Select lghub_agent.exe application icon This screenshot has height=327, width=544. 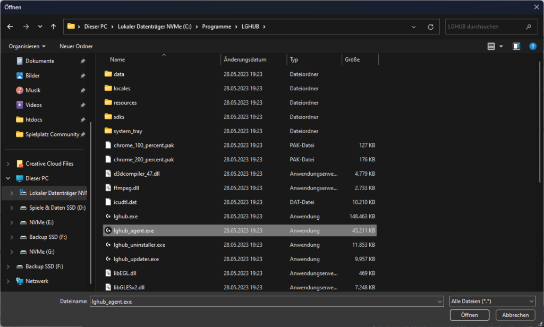[108, 230]
